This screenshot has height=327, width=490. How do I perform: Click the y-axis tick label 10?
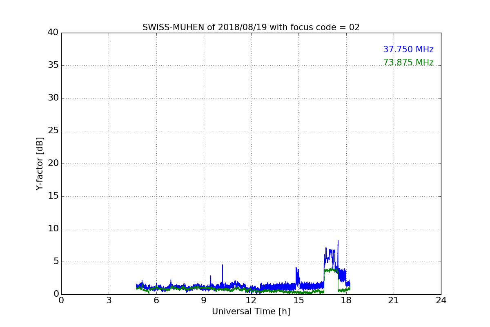click(x=53, y=229)
